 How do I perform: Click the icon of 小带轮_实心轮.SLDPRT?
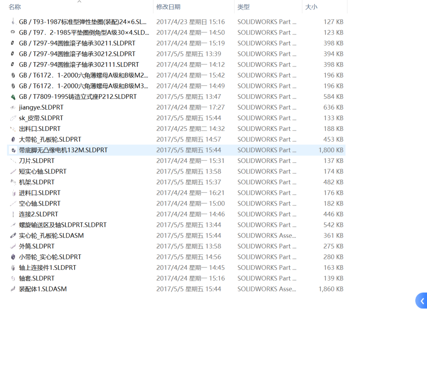pyautogui.click(x=13, y=257)
